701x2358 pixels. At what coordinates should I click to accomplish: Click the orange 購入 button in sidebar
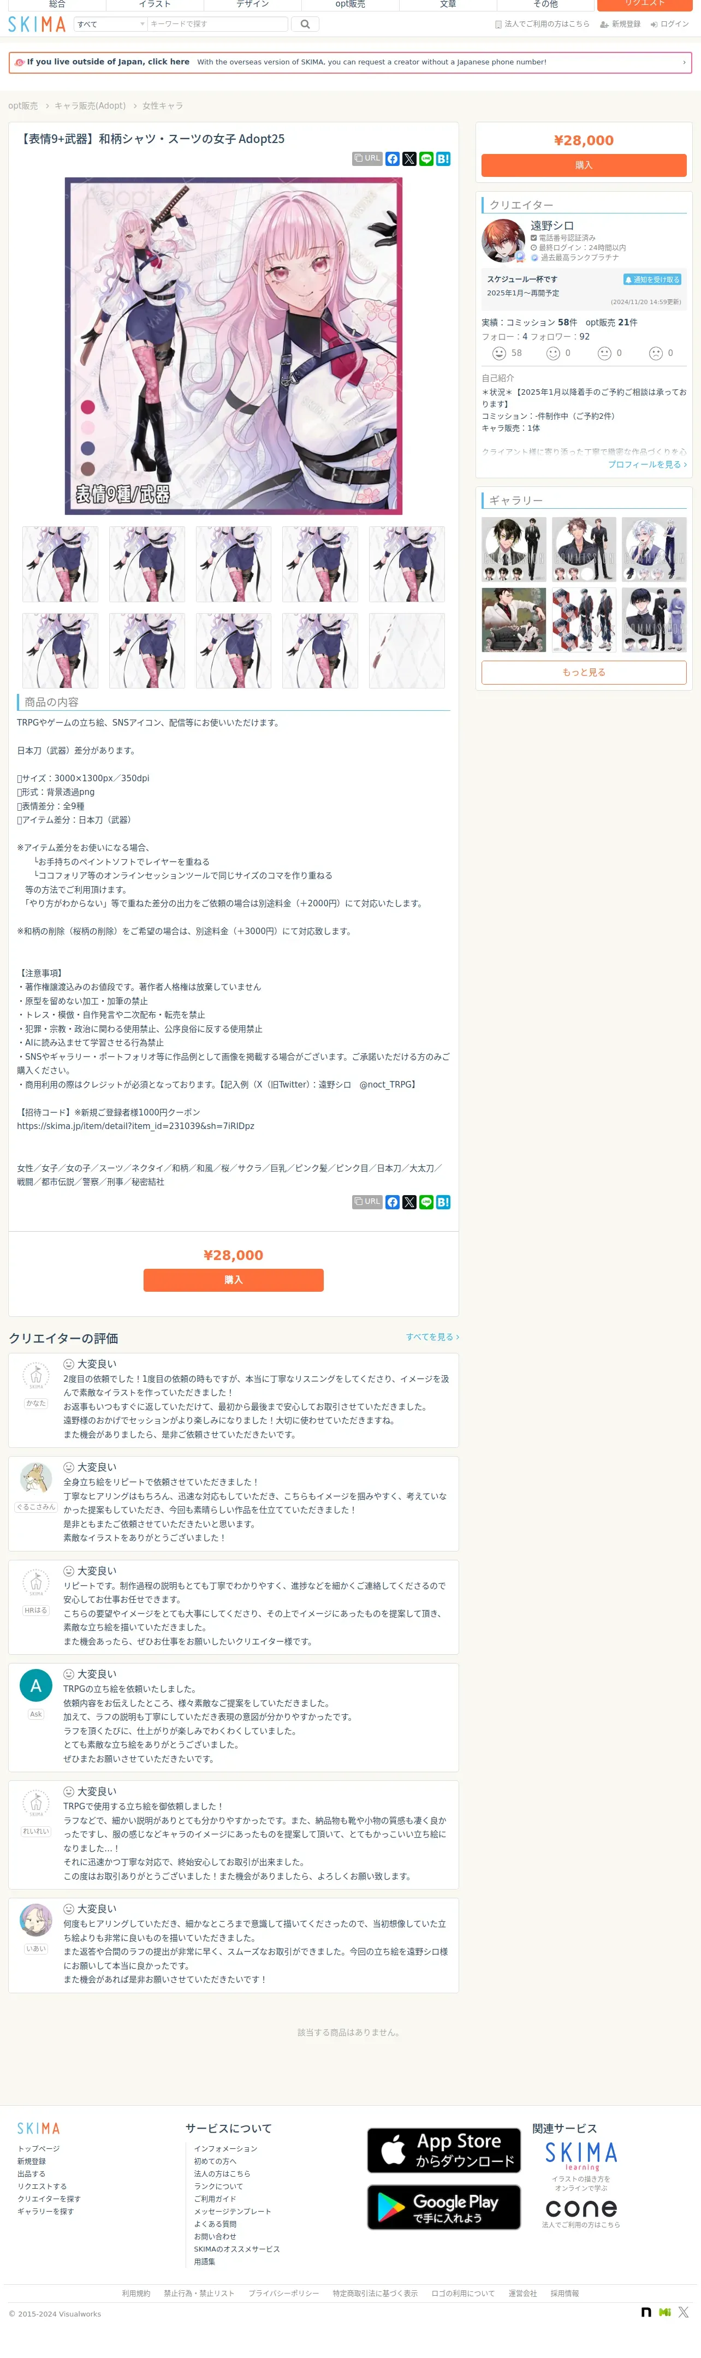click(x=584, y=165)
